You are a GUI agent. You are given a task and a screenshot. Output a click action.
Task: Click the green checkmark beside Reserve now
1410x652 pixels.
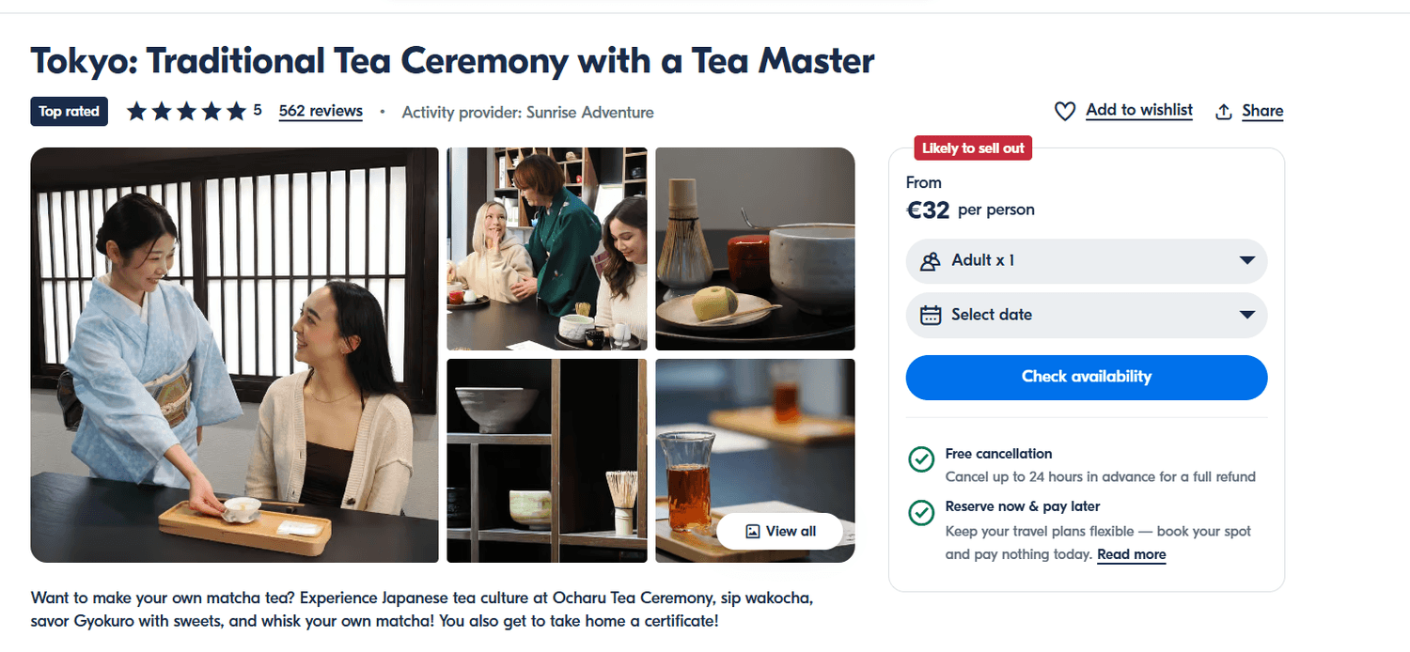point(921,512)
